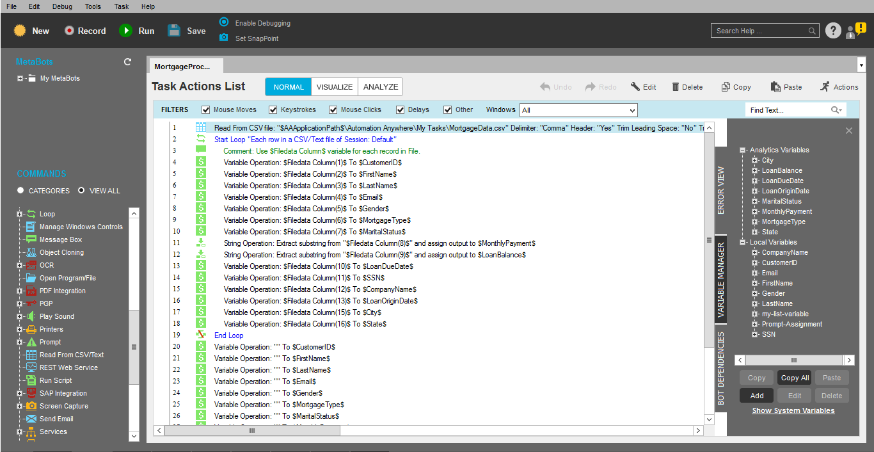Click the Set SnapPoint camera icon
874x452 pixels.
[x=223, y=38]
